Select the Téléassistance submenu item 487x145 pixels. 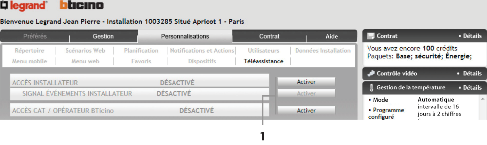click(264, 61)
